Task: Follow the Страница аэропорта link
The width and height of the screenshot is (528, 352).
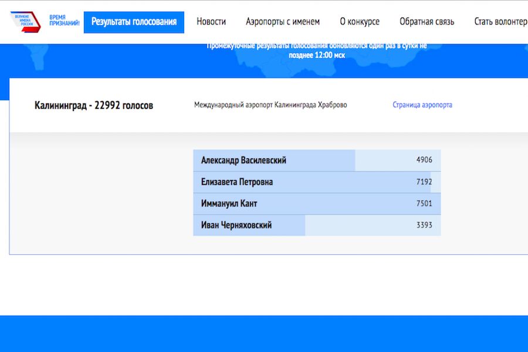Action: [x=422, y=105]
